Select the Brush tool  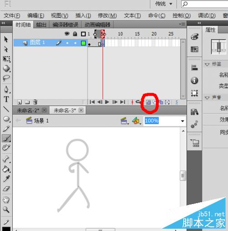point(6,138)
